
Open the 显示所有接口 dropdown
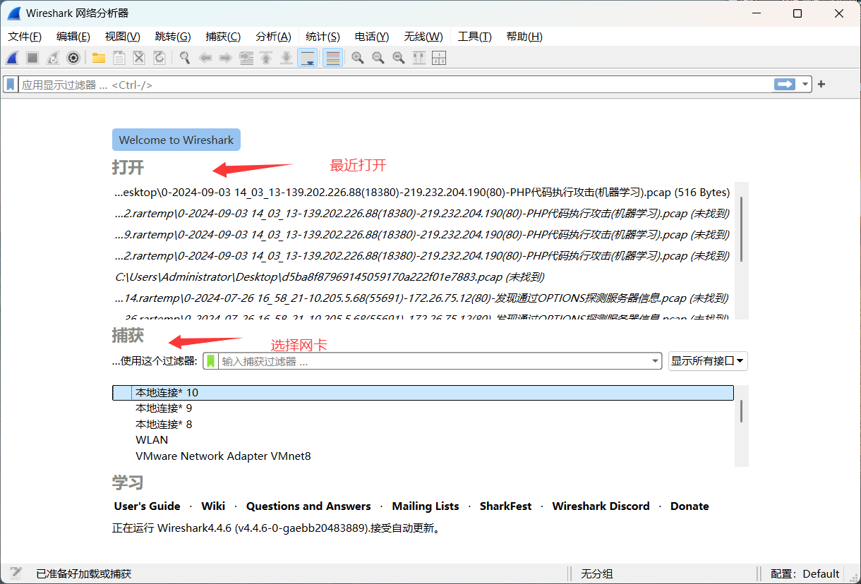point(708,361)
